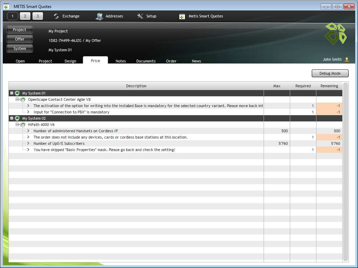Click the app icon in title bar

coord(6,7)
